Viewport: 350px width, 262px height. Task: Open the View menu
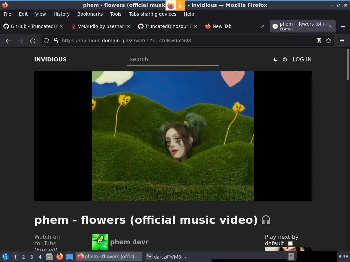click(x=40, y=14)
